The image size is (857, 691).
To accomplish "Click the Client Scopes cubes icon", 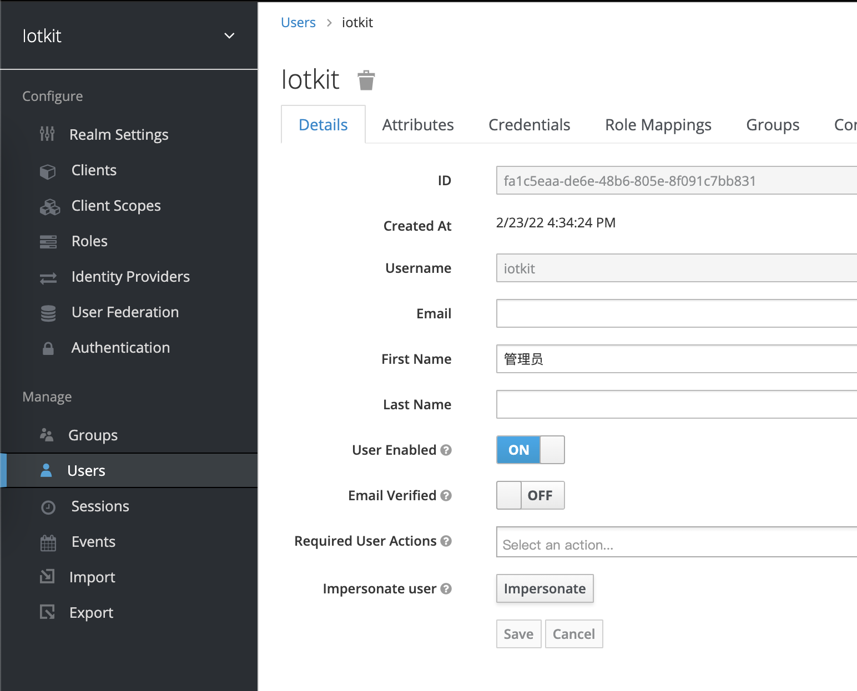I will pos(49,207).
